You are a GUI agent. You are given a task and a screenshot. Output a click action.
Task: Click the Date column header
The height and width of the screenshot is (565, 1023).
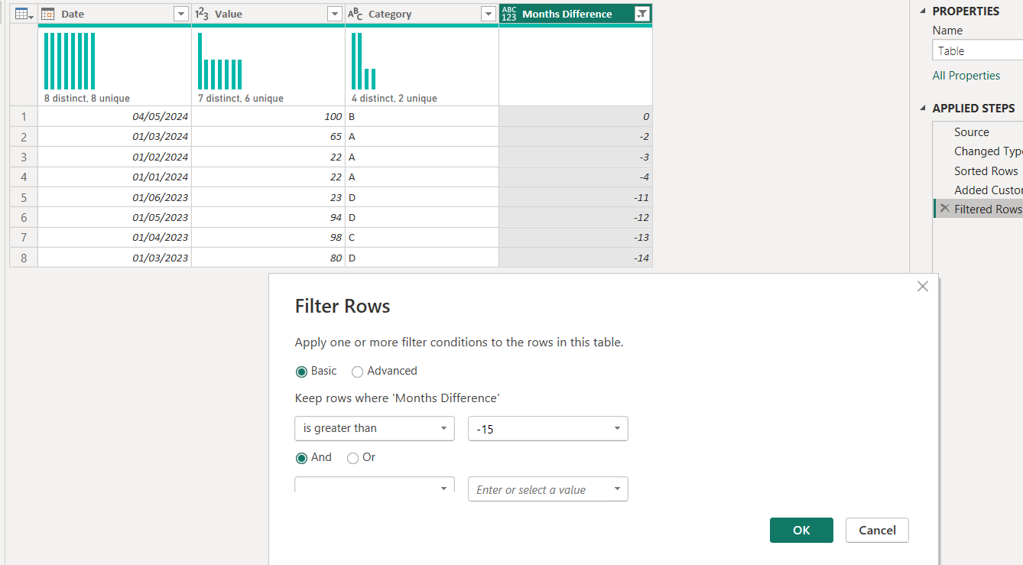tap(114, 14)
